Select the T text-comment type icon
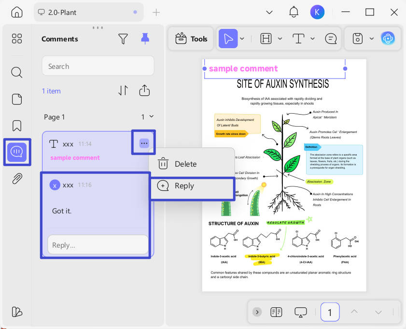Viewport: 406px width, 329px height. click(54, 144)
